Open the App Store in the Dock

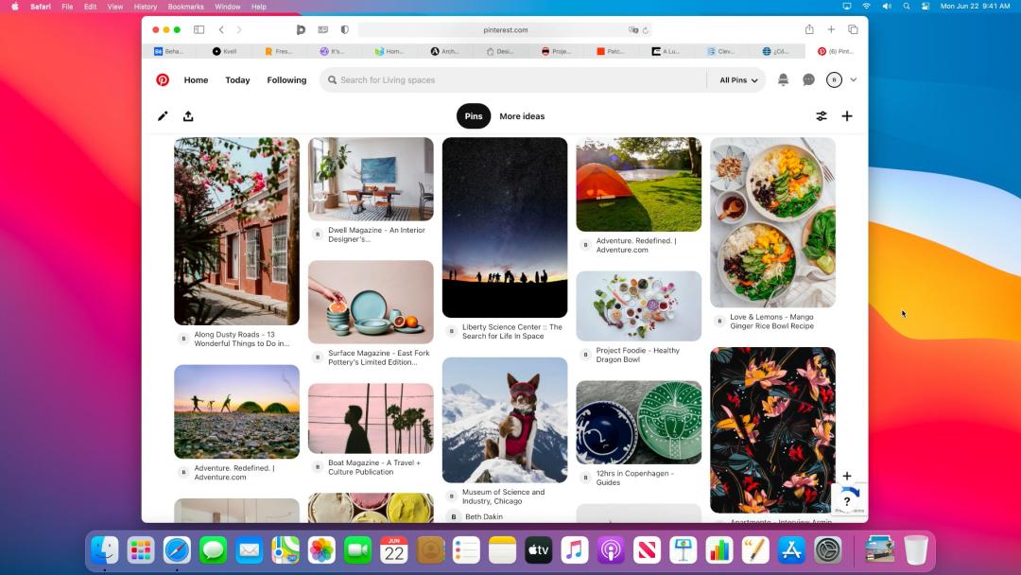792,550
